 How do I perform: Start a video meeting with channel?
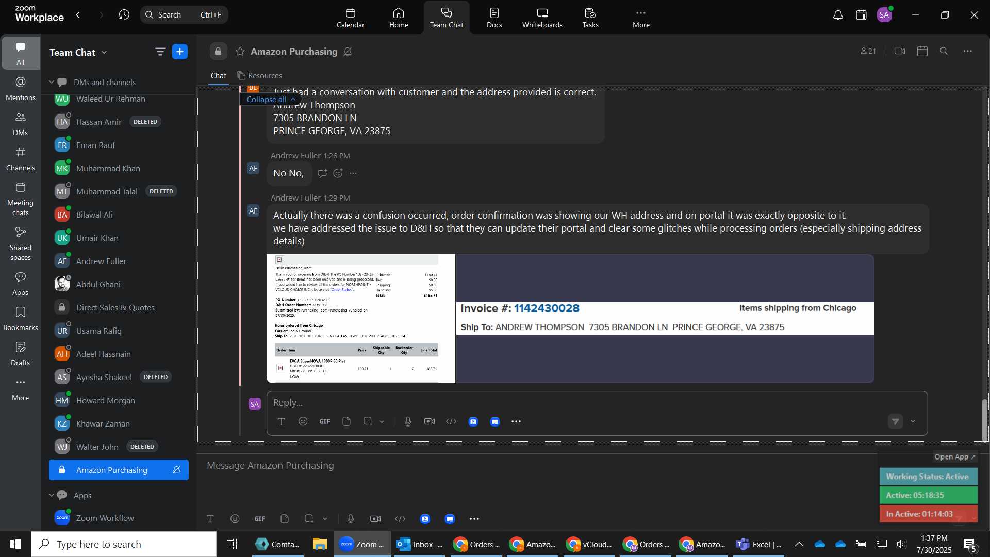(900, 51)
